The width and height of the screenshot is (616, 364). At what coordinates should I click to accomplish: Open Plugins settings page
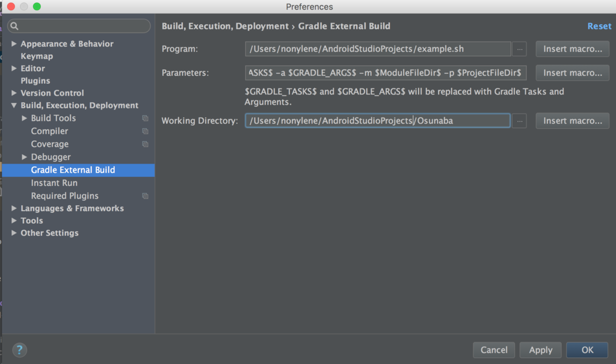pos(35,81)
